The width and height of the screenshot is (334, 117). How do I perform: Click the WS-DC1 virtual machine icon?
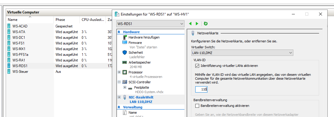[x=9, y=37]
